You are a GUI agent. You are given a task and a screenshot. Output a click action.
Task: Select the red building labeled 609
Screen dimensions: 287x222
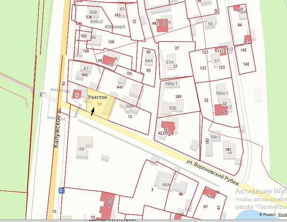pos(221,110)
